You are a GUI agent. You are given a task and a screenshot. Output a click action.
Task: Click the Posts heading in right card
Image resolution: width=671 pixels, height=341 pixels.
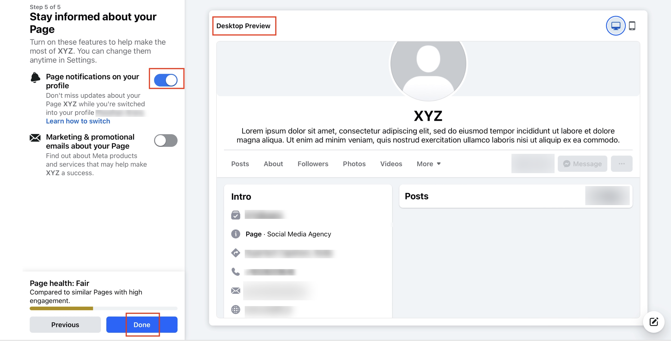(416, 196)
